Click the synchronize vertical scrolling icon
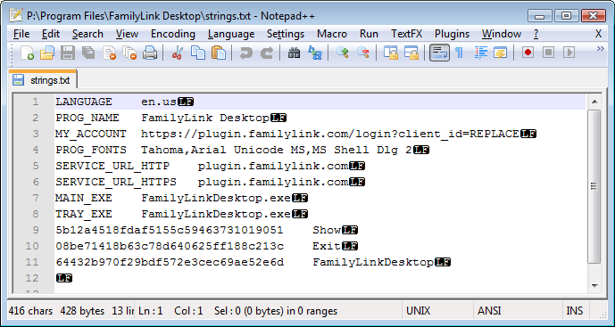 tap(391, 53)
